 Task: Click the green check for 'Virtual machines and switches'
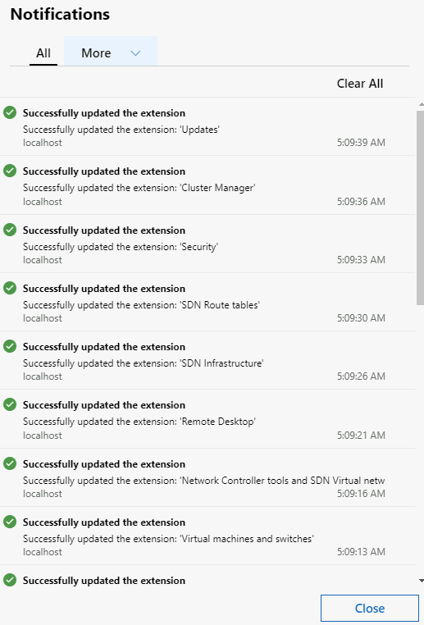[10, 522]
